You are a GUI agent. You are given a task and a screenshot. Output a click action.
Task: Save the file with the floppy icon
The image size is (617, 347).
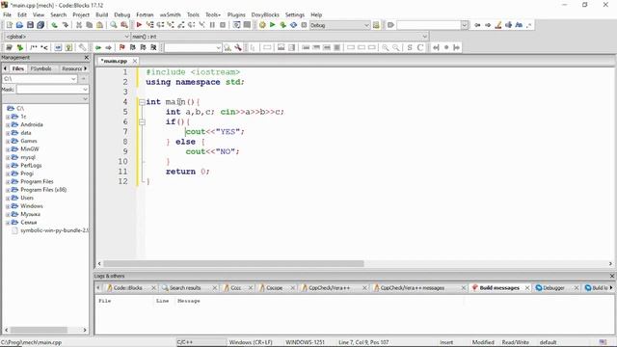pos(30,25)
